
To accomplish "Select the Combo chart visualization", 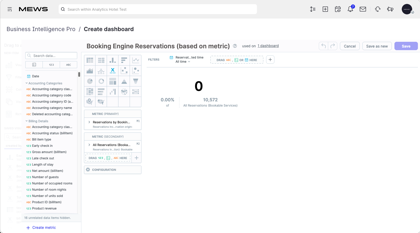I will 101,71.
